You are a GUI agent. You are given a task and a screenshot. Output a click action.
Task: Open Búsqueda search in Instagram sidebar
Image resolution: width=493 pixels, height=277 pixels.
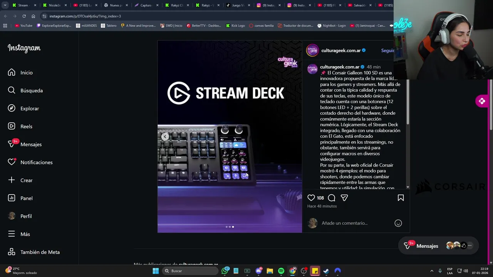[25, 90]
